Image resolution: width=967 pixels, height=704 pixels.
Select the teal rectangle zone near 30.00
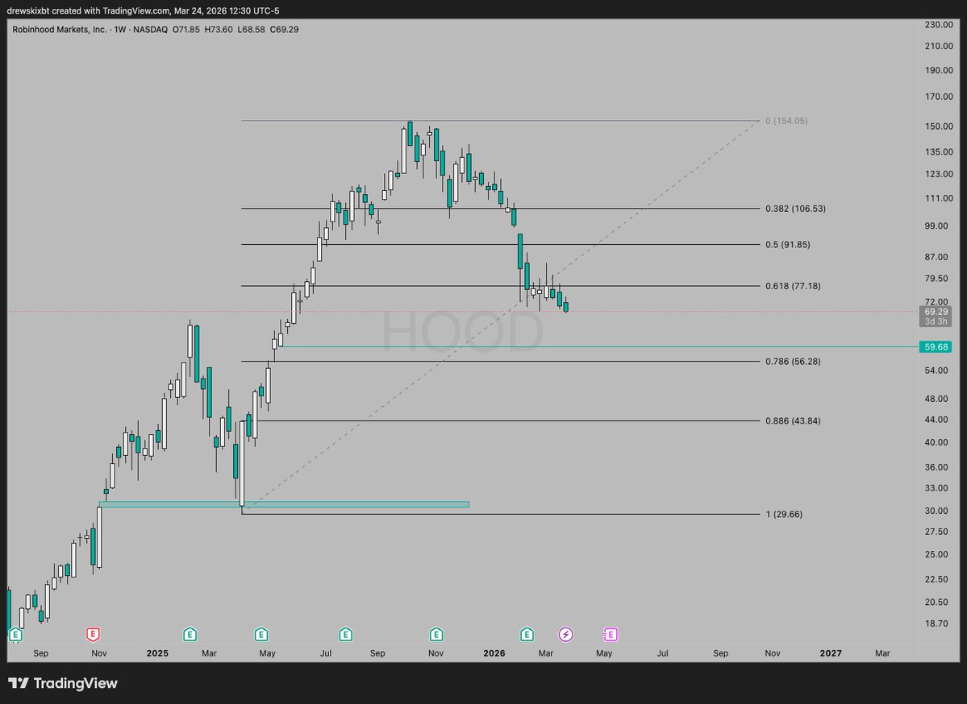coord(284,504)
